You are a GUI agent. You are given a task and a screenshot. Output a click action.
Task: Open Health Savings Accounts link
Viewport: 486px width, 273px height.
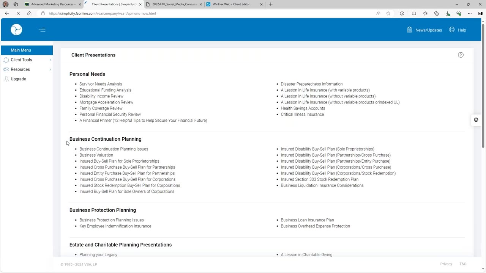tap(303, 108)
